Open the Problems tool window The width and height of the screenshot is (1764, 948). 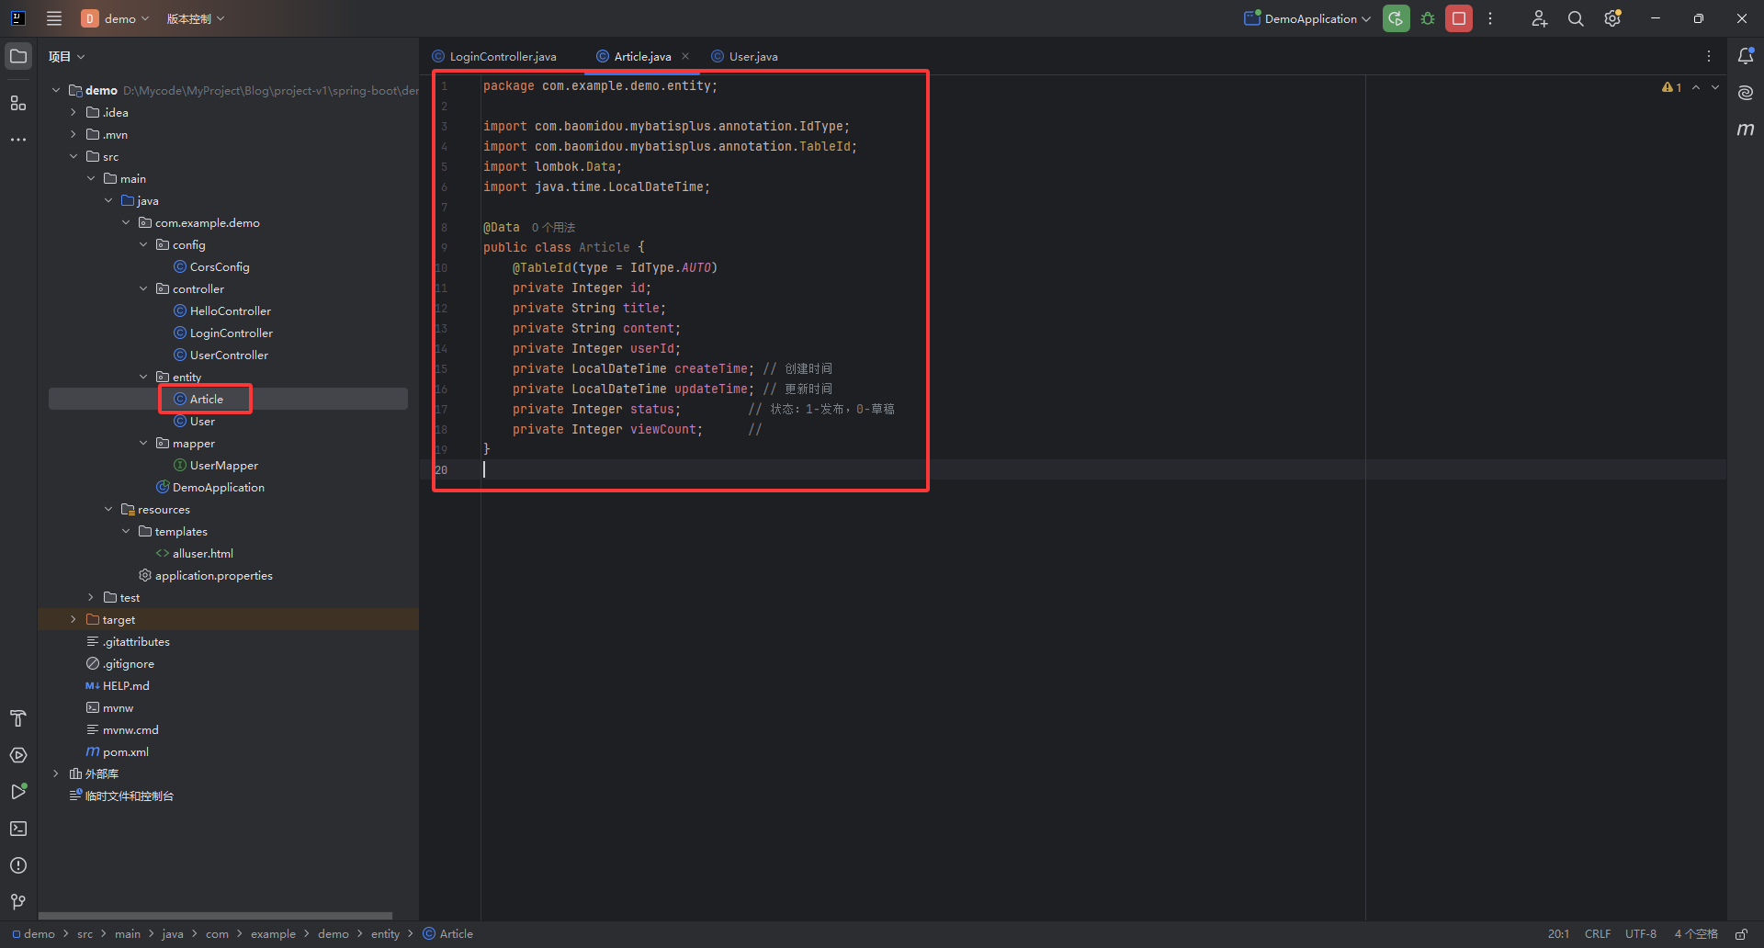pyautogui.click(x=18, y=865)
